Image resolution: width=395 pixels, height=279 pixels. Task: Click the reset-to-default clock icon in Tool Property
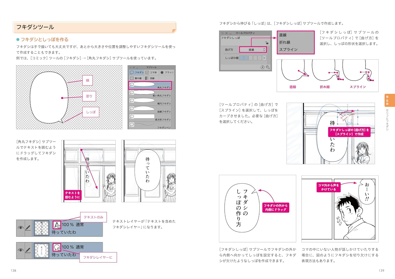click(262, 67)
